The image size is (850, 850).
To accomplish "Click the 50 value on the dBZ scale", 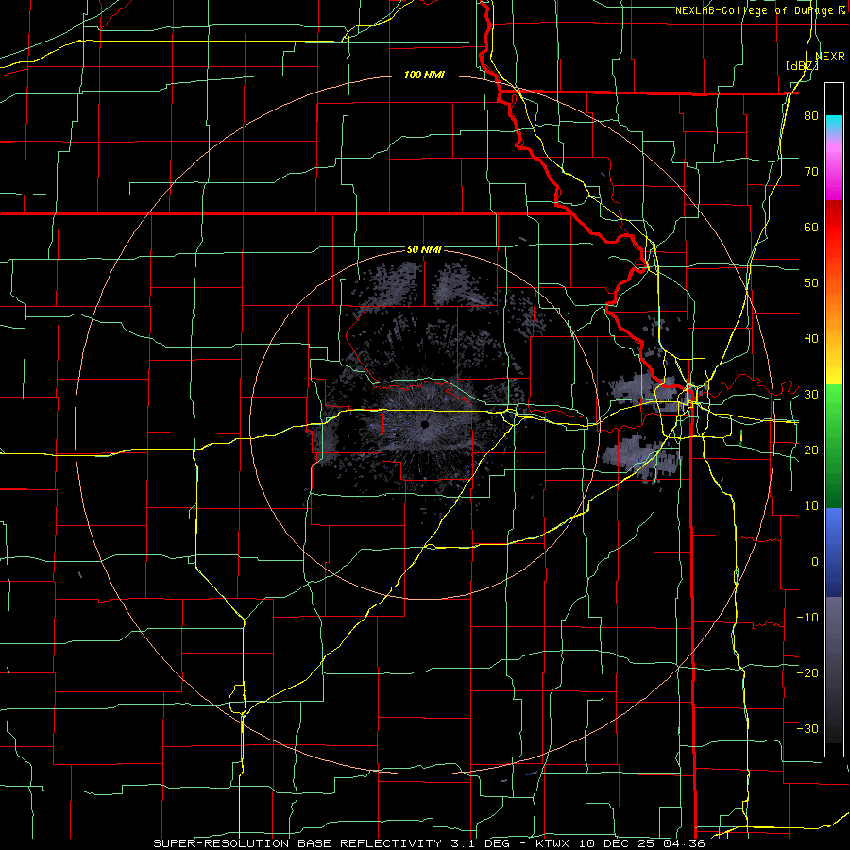I will (811, 283).
